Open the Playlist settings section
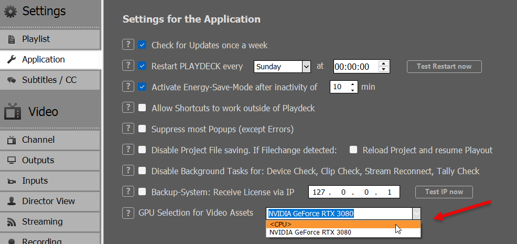Screen dimensions: 517x244 [x=50, y=39]
